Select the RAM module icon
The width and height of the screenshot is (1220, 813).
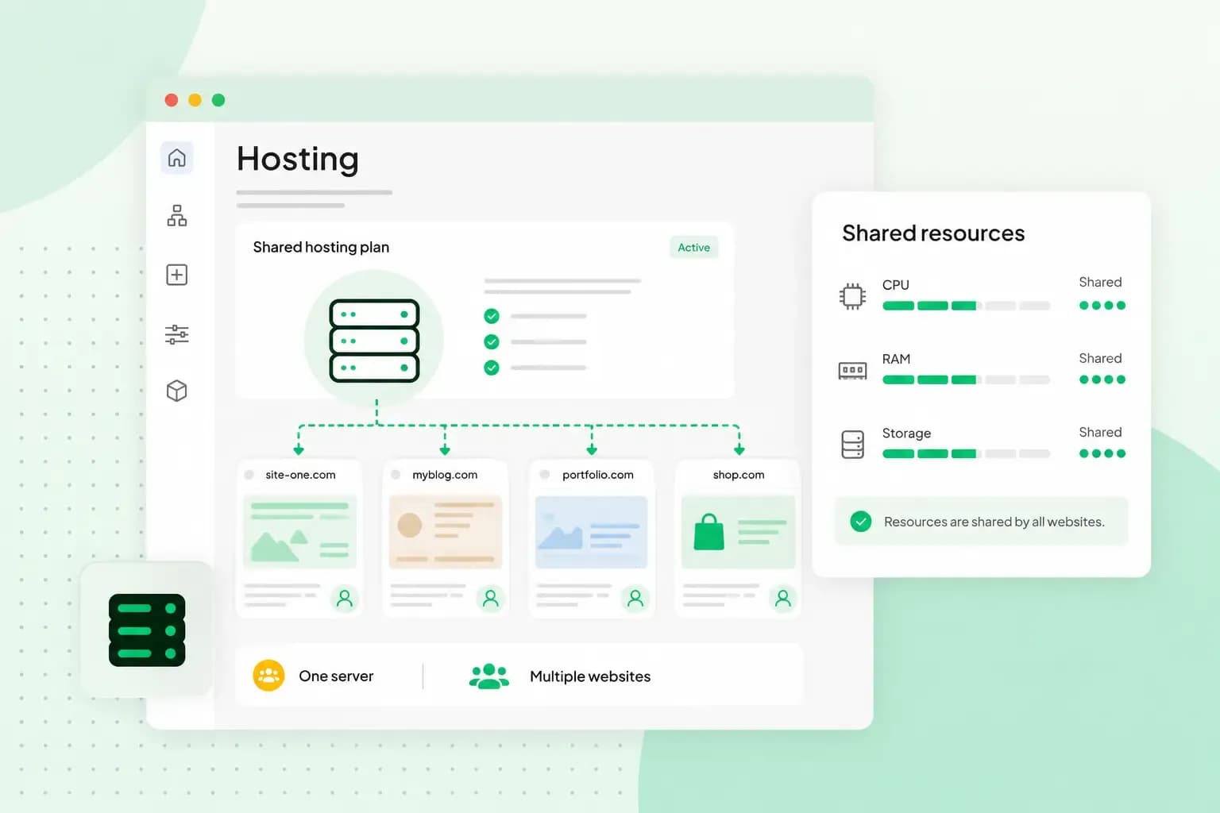coord(852,371)
